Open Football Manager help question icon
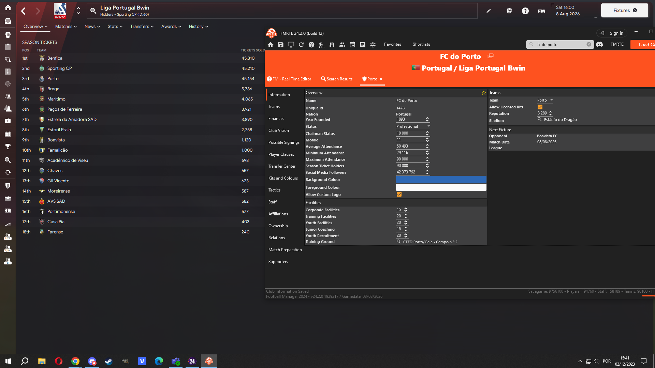 525,11
